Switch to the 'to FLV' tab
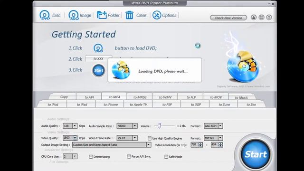Screen dimensions: 304x171 tap(191, 97)
